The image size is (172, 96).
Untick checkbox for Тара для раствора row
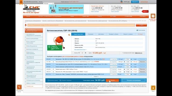[53, 62]
